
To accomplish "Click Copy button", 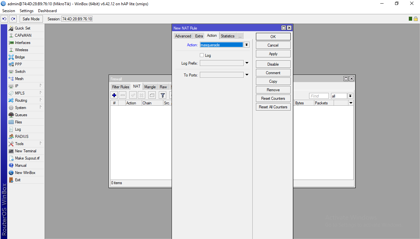I will click(273, 81).
